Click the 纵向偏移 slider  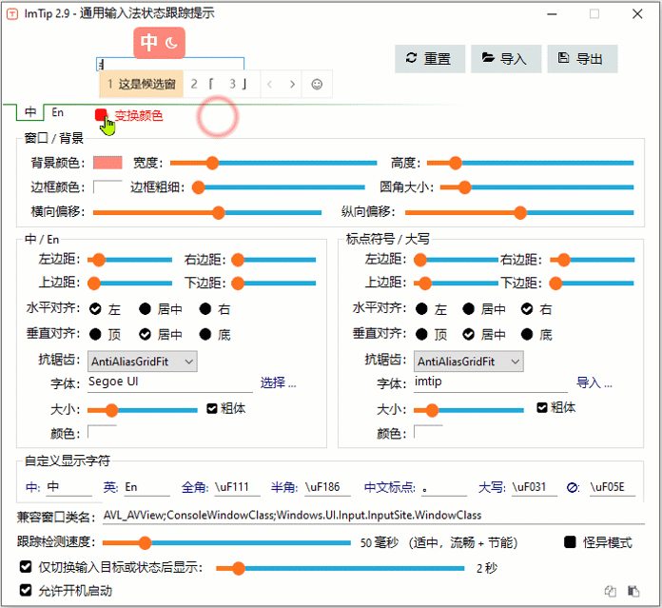(519, 212)
